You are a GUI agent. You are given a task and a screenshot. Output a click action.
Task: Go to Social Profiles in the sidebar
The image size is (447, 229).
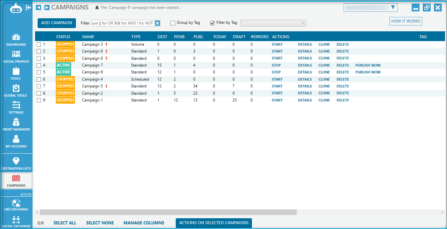coord(16,56)
